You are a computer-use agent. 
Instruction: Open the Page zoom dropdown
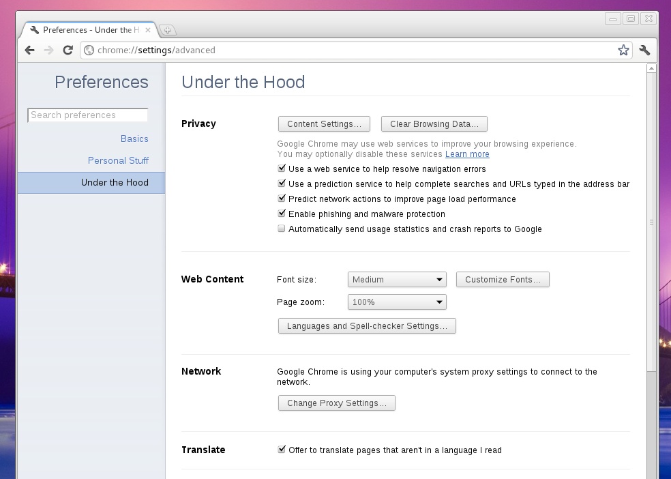tap(397, 302)
